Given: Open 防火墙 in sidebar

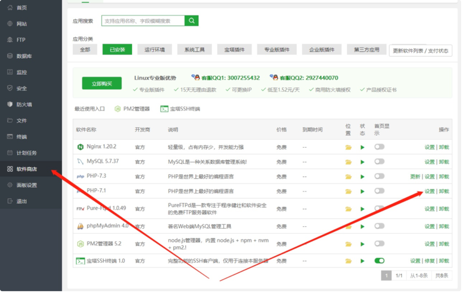Looking at the screenshot, I should point(31,104).
